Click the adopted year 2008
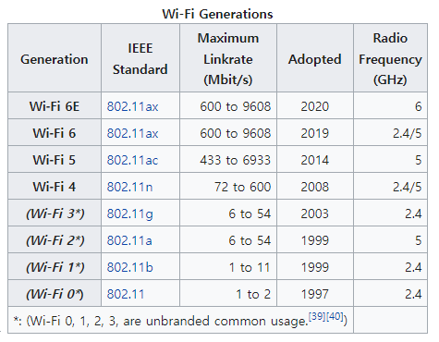 315,187
